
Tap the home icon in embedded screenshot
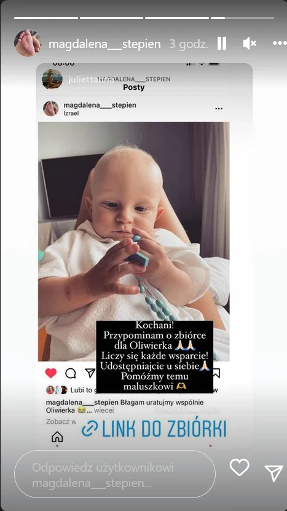[x=57, y=437]
